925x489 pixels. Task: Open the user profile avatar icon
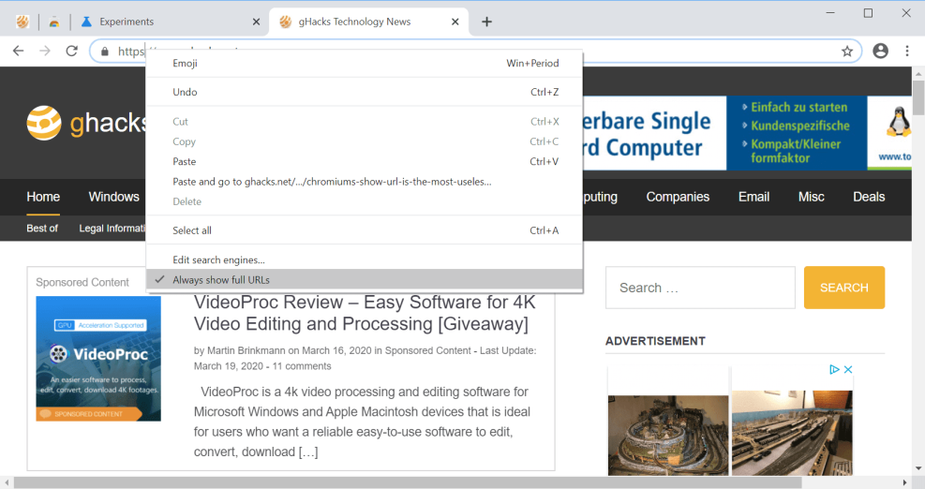(880, 52)
